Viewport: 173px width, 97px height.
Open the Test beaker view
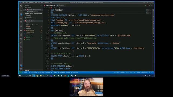pyautogui.click(x=21, y=26)
